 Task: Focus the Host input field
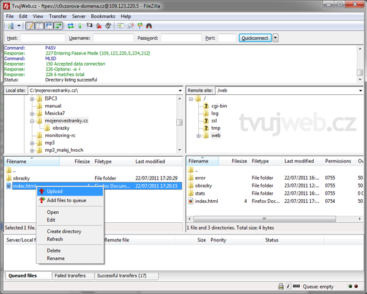(43, 38)
